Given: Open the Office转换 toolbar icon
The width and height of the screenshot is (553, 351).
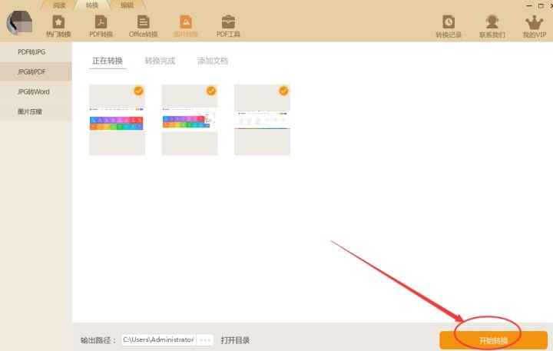Looking at the screenshot, I should pos(143,26).
